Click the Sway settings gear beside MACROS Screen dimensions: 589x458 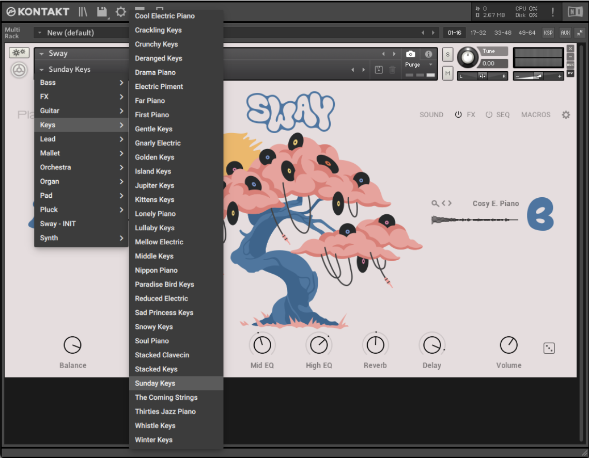(566, 115)
